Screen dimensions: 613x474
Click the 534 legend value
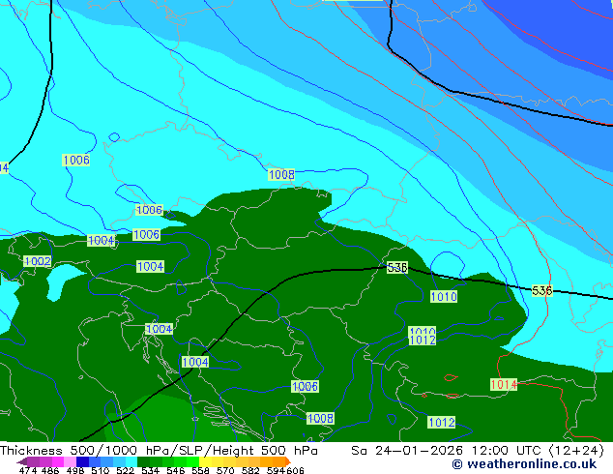pos(151,470)
